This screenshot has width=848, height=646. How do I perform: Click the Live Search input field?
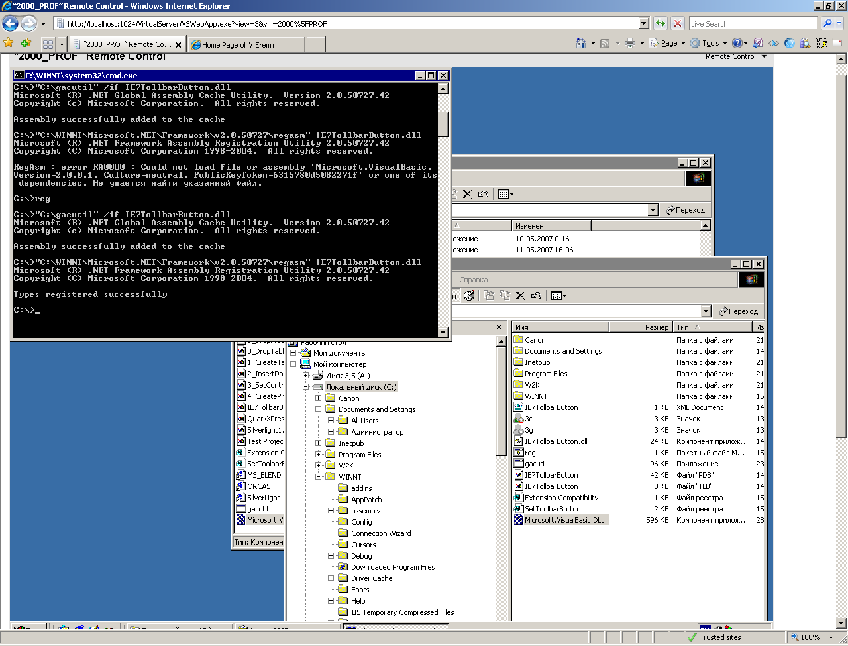click(753, 23)
